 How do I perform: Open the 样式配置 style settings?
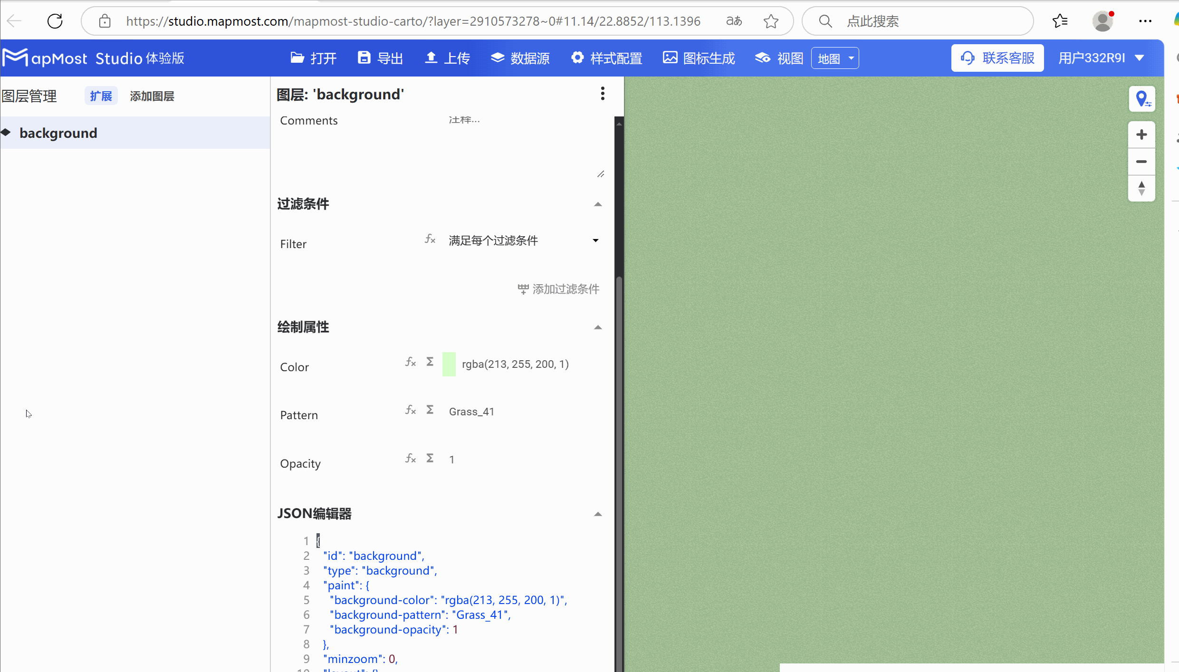[606, 58]
